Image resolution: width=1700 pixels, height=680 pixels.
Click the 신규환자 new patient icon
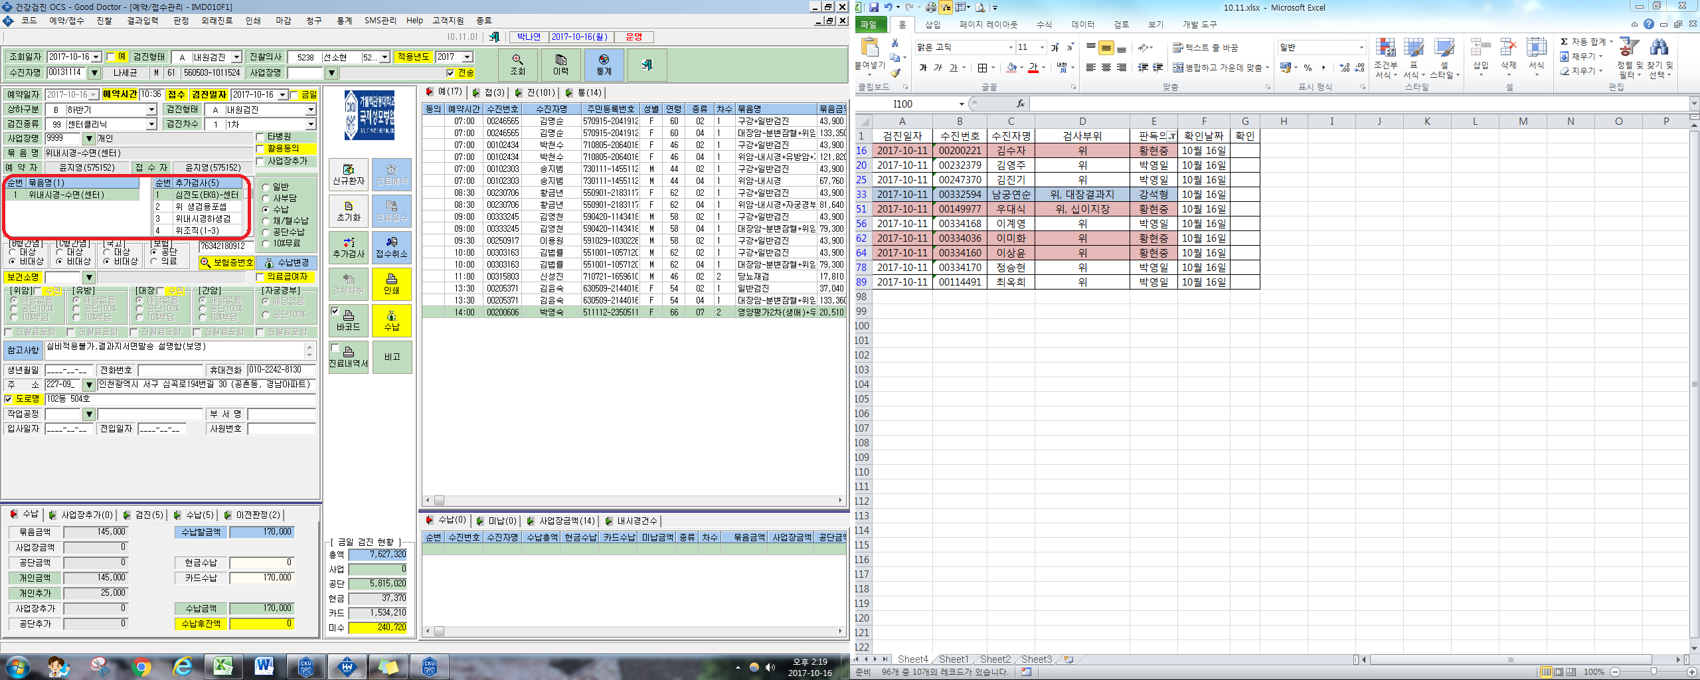pos(349,175)
